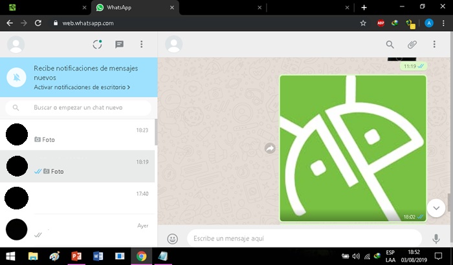Open the emoji picker smiley icon

tap(173, 238)
